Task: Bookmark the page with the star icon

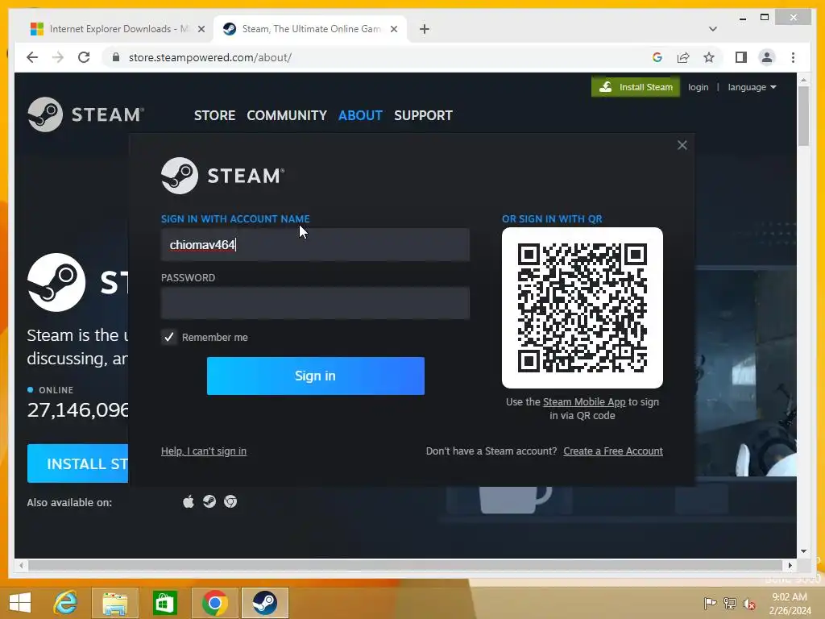Action: point(709,57)
